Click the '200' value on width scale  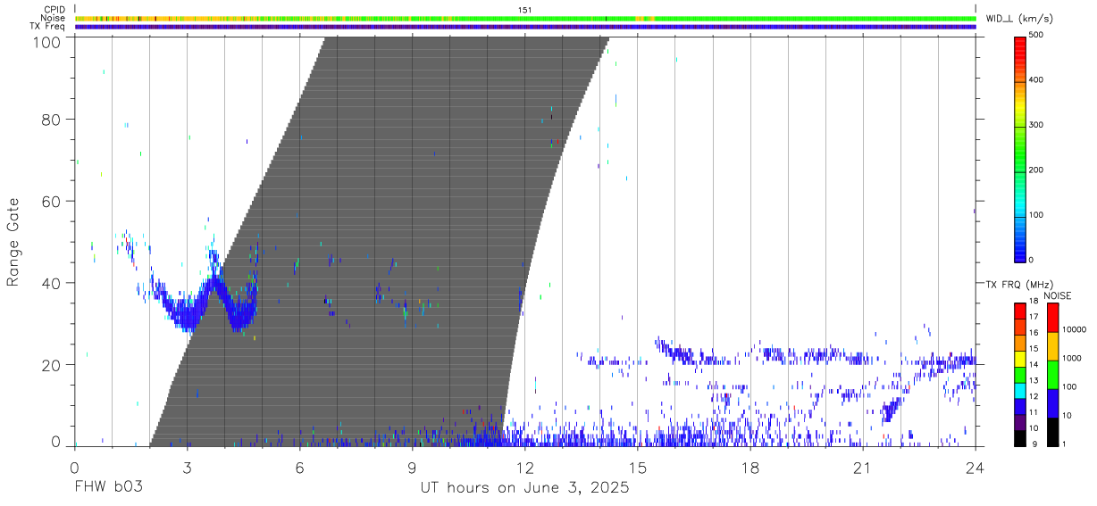[1036, 170]
